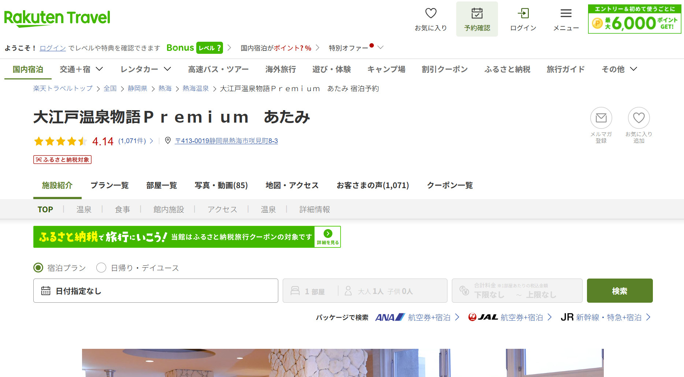Switch to the 地図・アクセス tab
The height and width of the screenshot is (377, 684).
click(x=292, y=186)
